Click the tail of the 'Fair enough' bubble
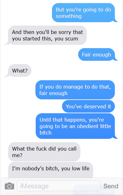Image resolution: width=123 pixels, height=195 pixels. click(116, 59)
